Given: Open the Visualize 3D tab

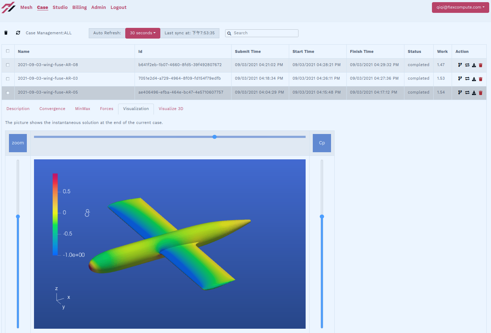Looking at the screenshot, I should pos(171,109).
